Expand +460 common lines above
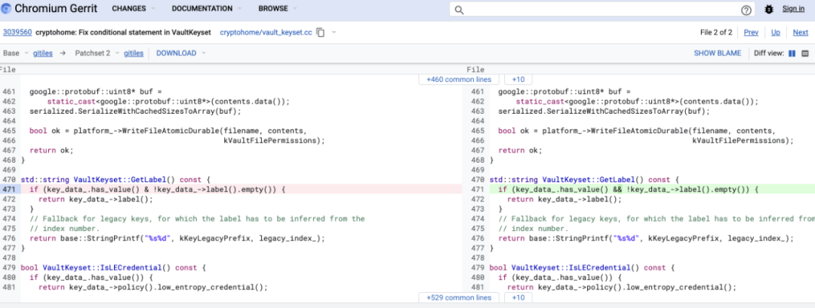Screen dimensions: 815x308 coord(459,80)
